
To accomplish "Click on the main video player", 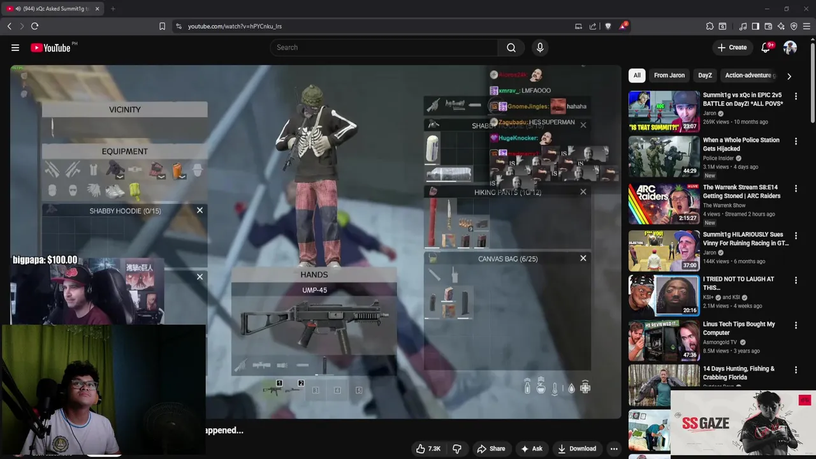I will point(316,242).
